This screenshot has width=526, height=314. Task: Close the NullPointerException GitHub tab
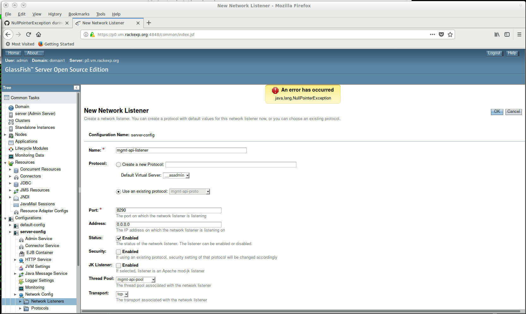click(x=67, y=23)
